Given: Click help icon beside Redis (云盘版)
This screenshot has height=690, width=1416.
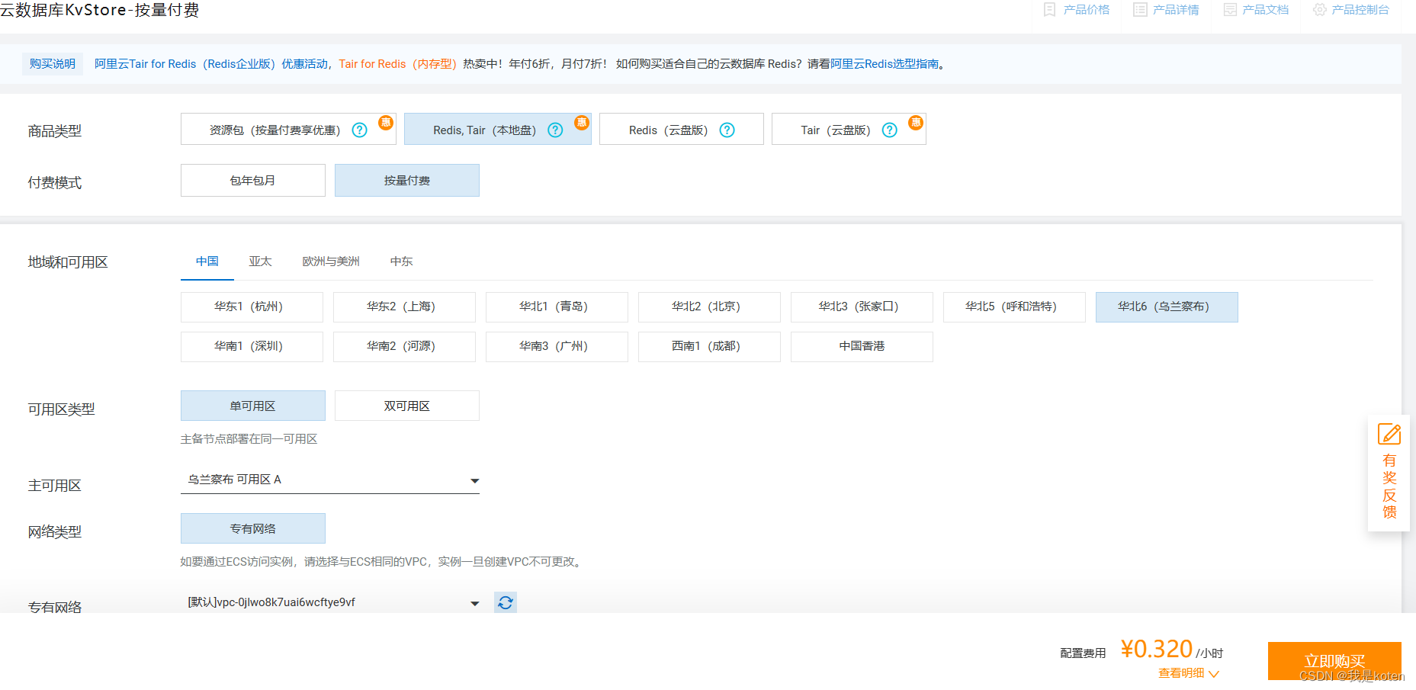Looking at the screenshot, I should 727,130.
